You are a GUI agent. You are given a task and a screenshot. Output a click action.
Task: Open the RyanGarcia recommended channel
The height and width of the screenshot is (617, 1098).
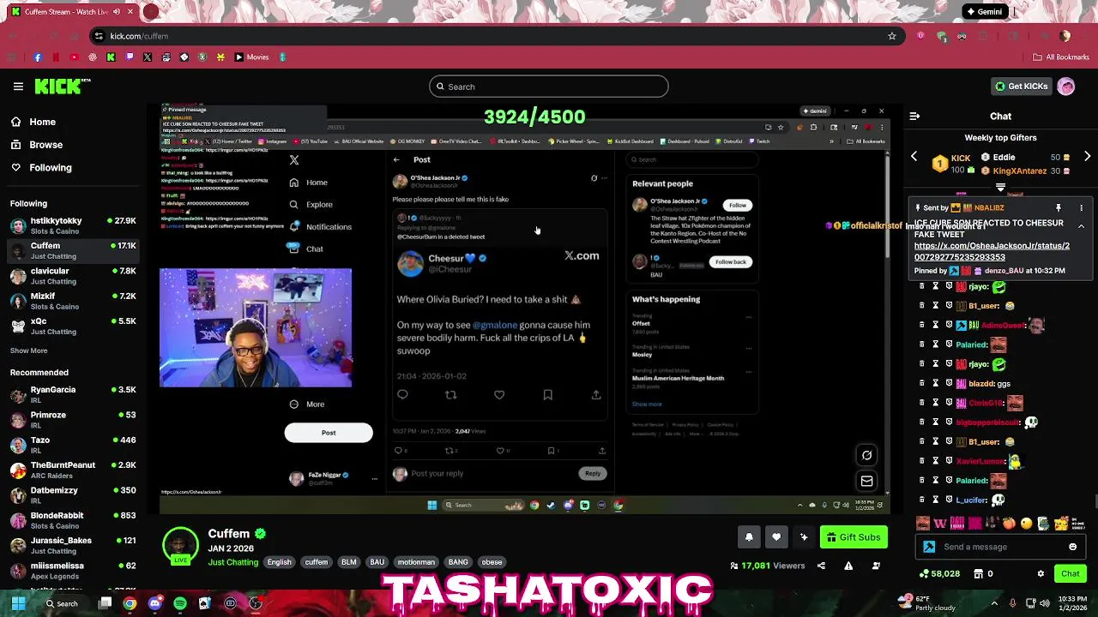73,395
